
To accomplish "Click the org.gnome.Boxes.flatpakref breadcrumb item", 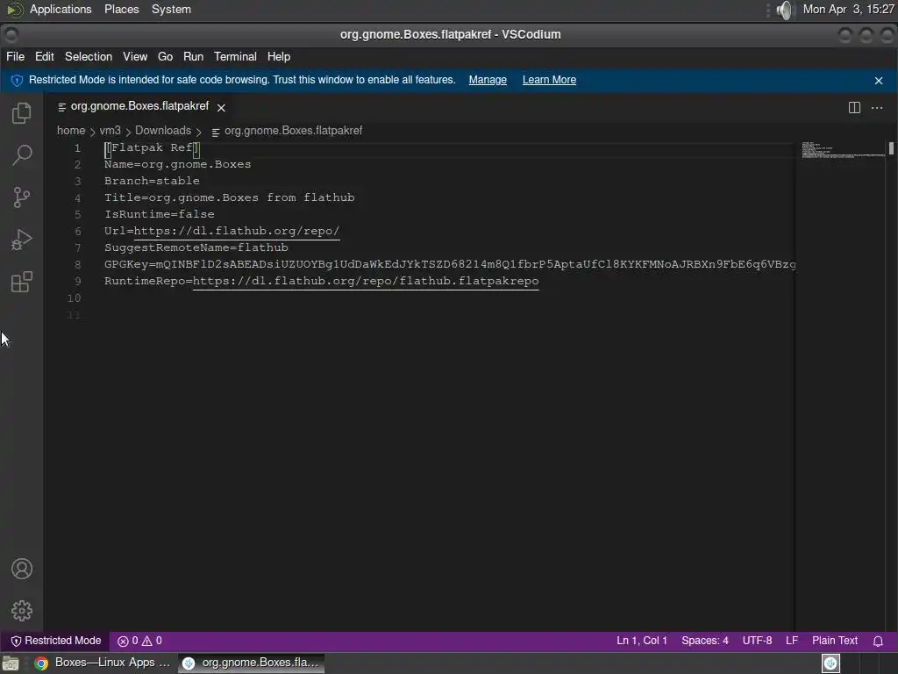I will pos(287,131).
